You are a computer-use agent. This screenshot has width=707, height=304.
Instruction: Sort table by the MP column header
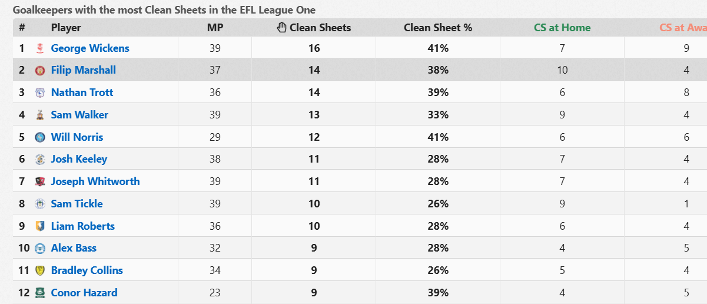215,28
